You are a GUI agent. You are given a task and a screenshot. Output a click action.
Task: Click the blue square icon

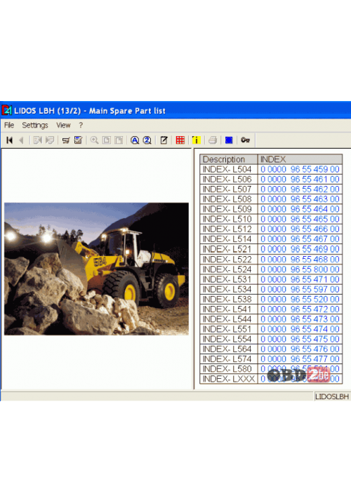pyautogui.click(x=229, y=140)
